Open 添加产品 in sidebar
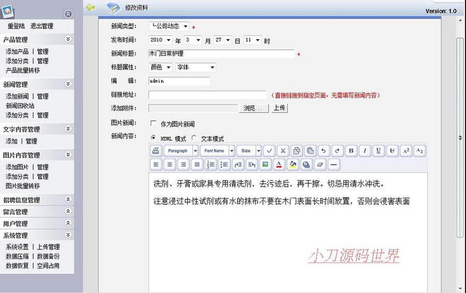 coord(17,51)
